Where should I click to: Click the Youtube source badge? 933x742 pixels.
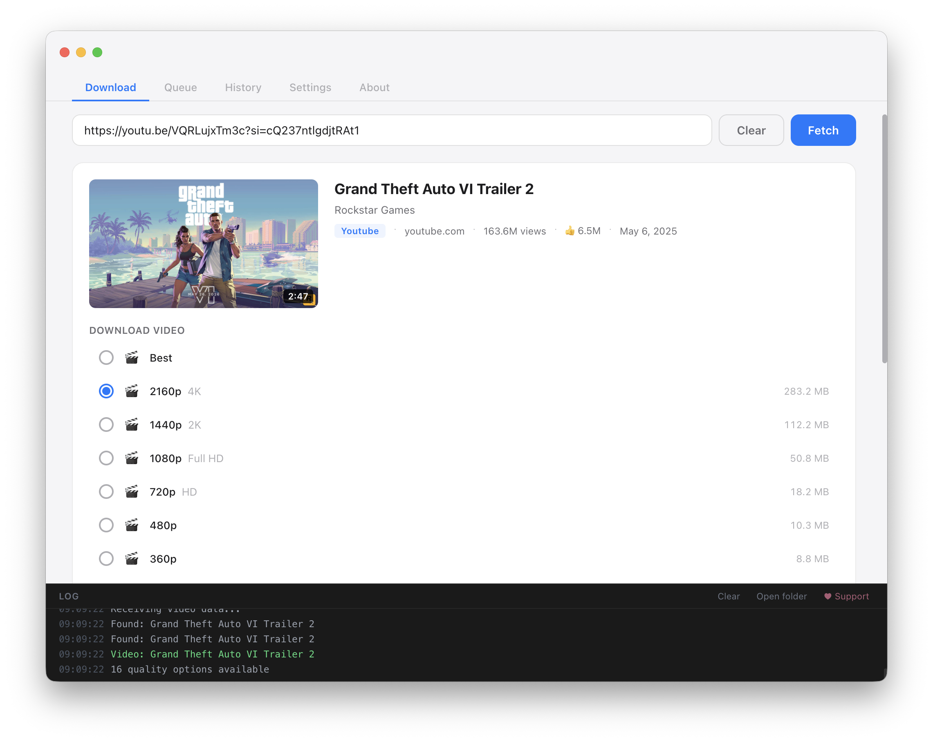tap(360, 231)
